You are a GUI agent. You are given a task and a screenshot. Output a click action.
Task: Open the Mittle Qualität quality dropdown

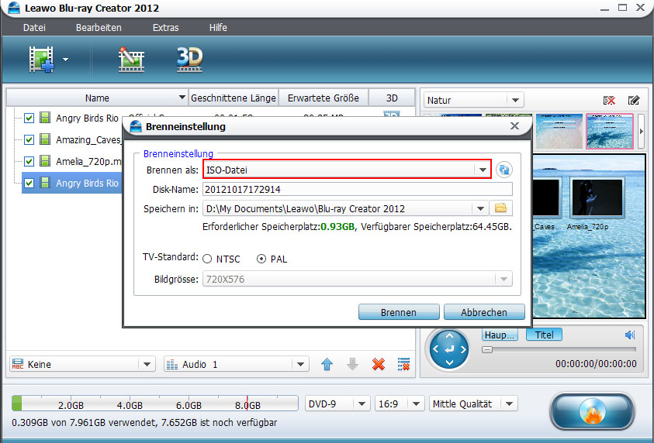coord(473,404)
